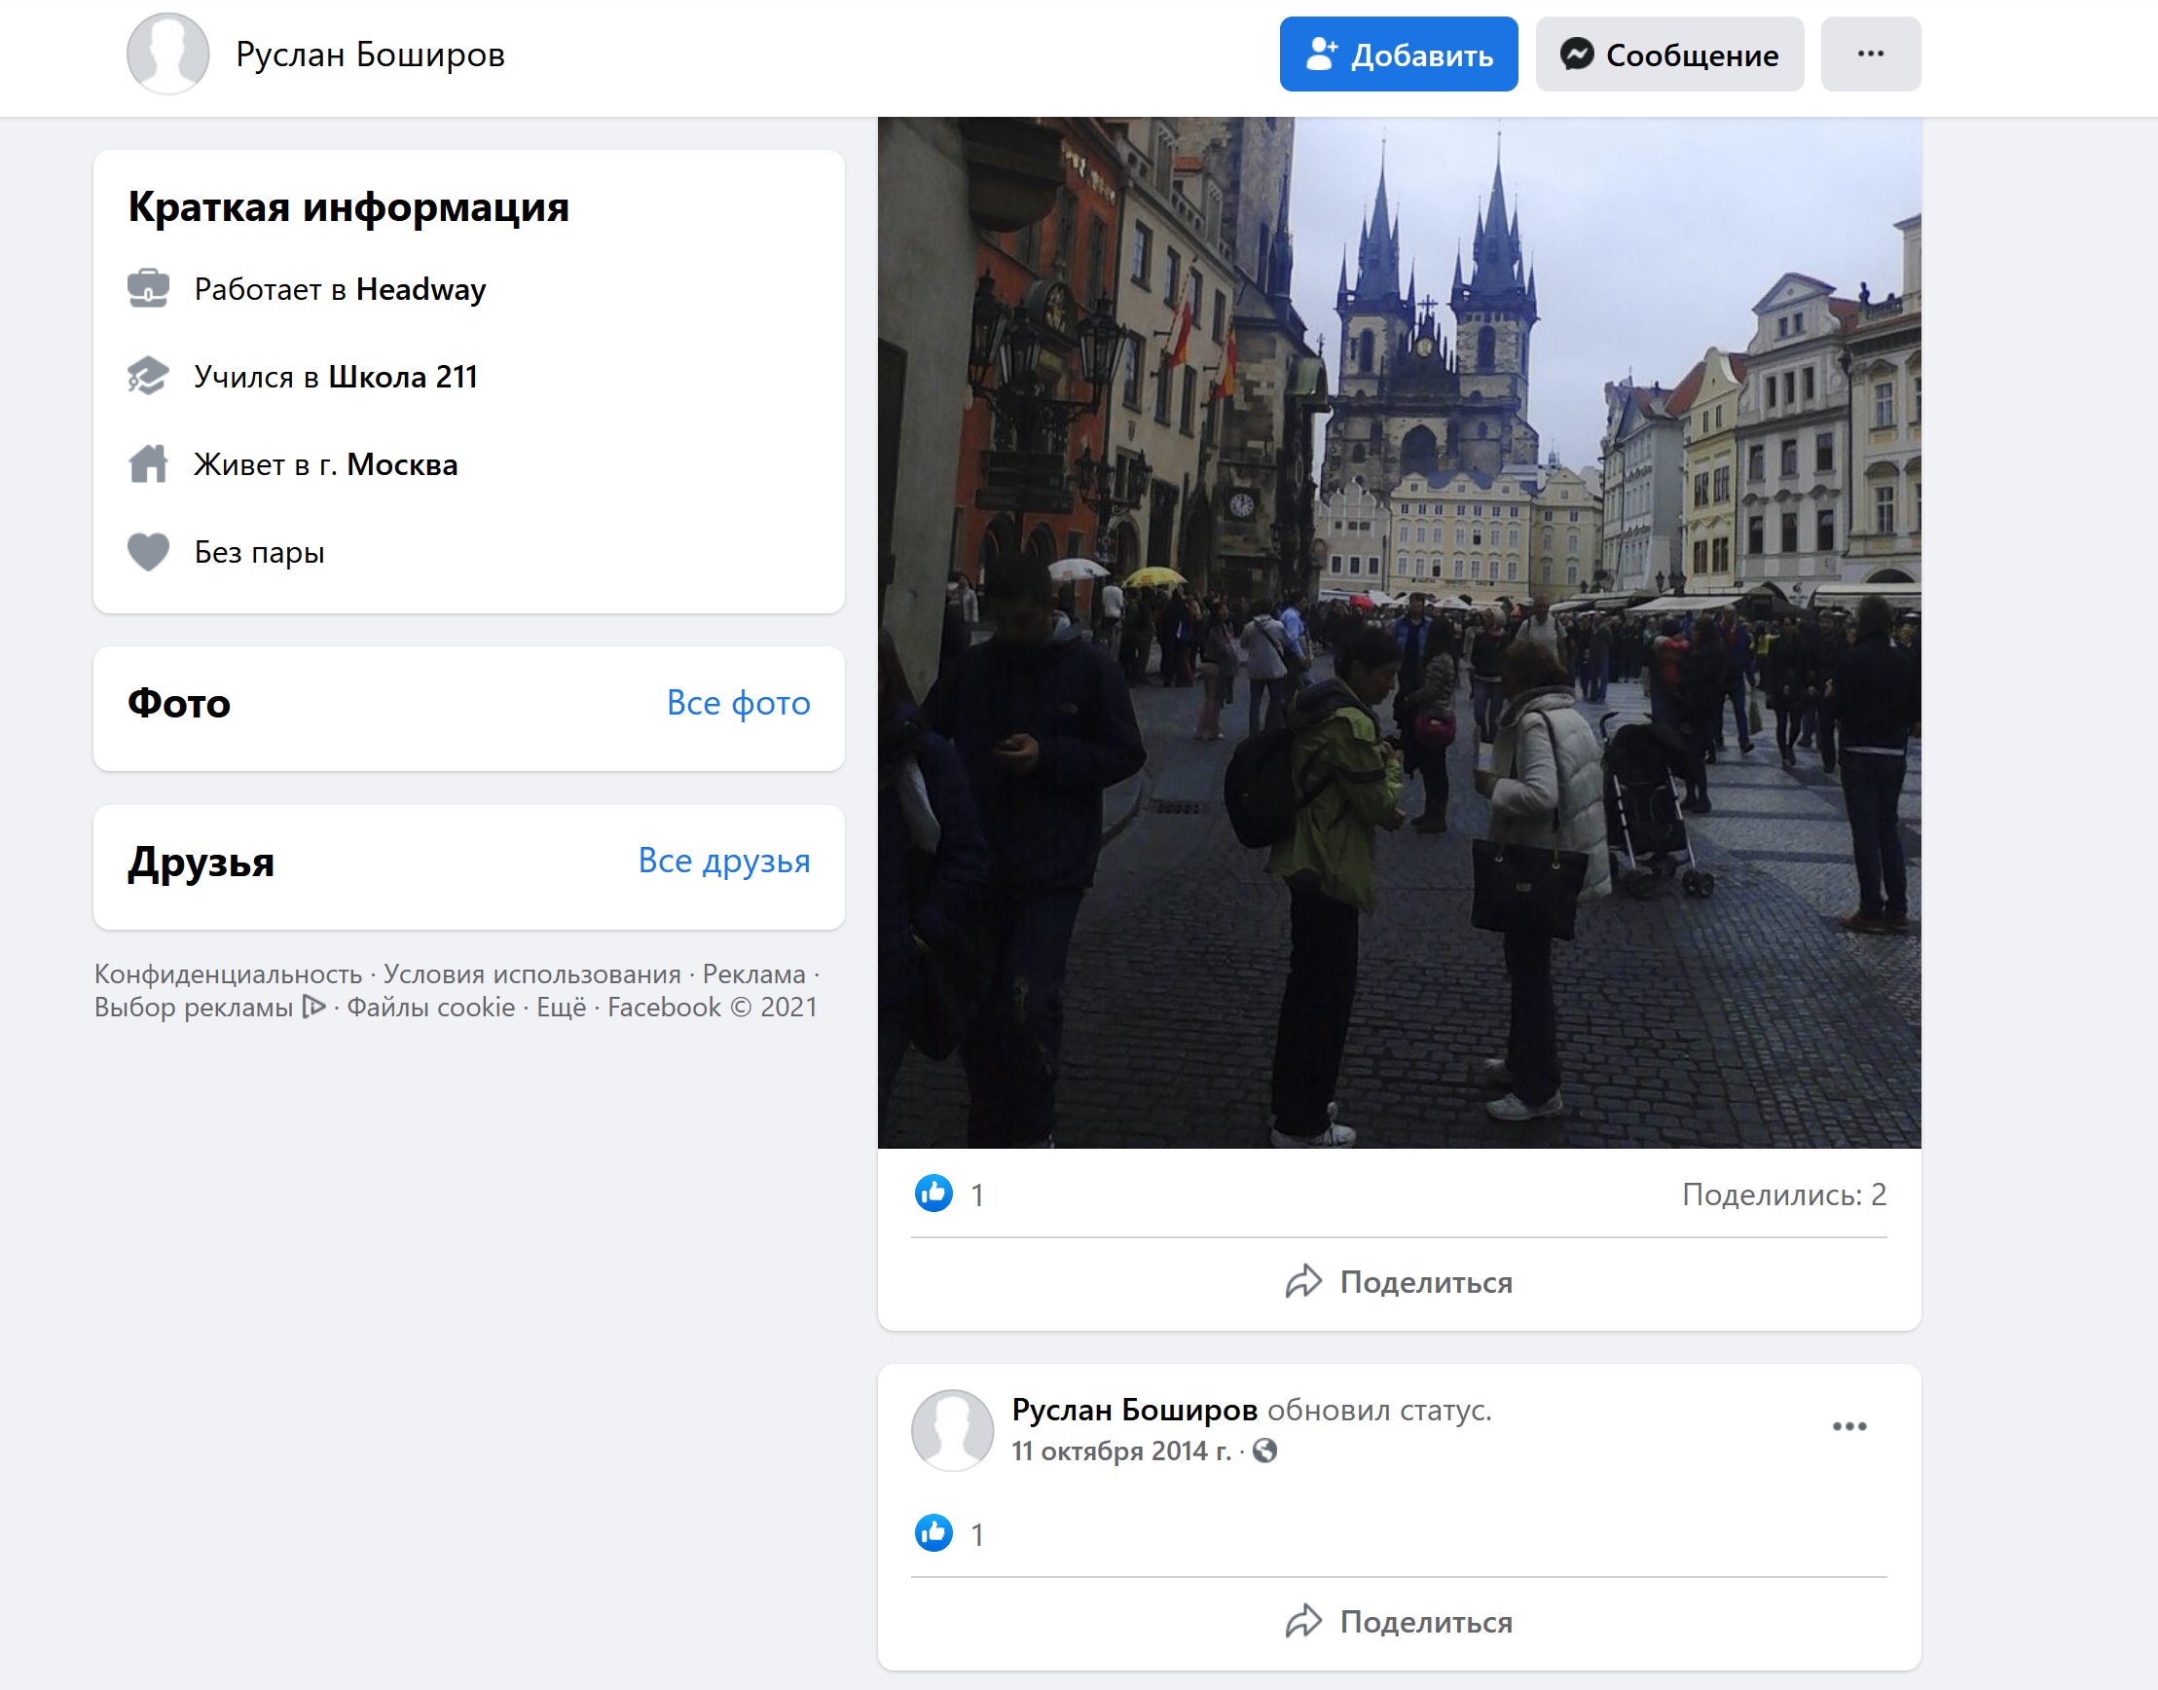Click the ad choices triangle icon
The image size is (2158, 1690).
pyautogui.click(x=313, y=1008)
